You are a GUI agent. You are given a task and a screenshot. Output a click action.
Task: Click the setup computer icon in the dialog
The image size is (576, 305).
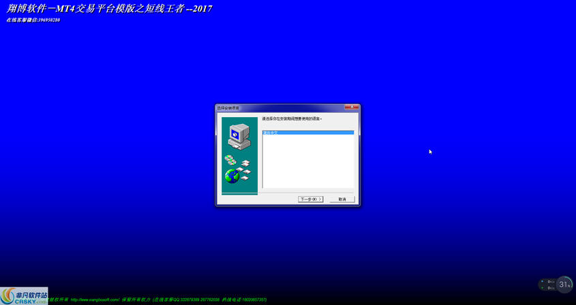pos(239,137)
